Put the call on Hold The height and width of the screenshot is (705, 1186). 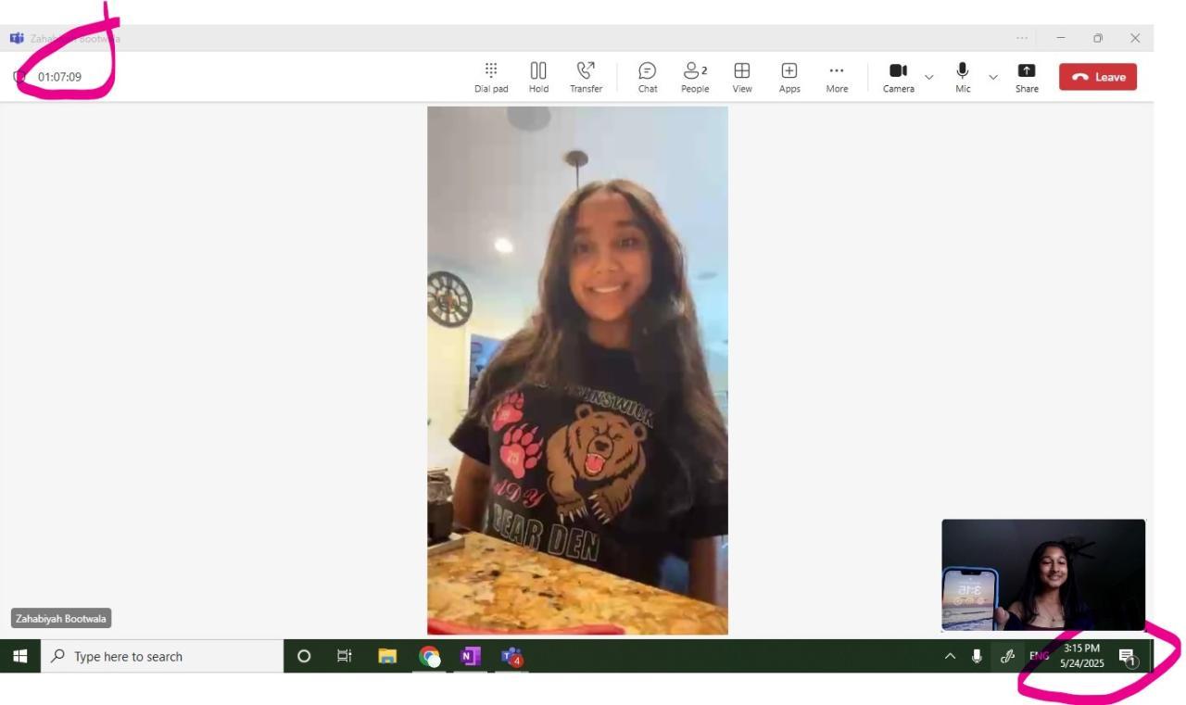click(x=538, y=78)
